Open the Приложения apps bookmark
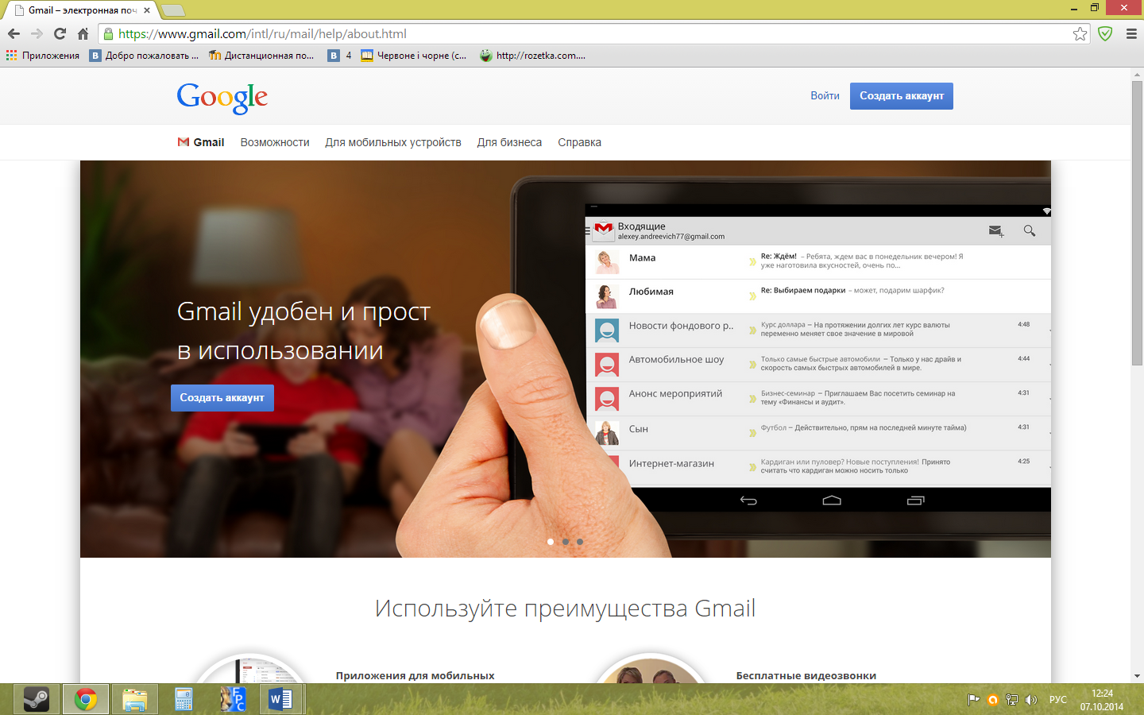The height and width of the screenshot is (715, 1144). [x=43, y=56]
